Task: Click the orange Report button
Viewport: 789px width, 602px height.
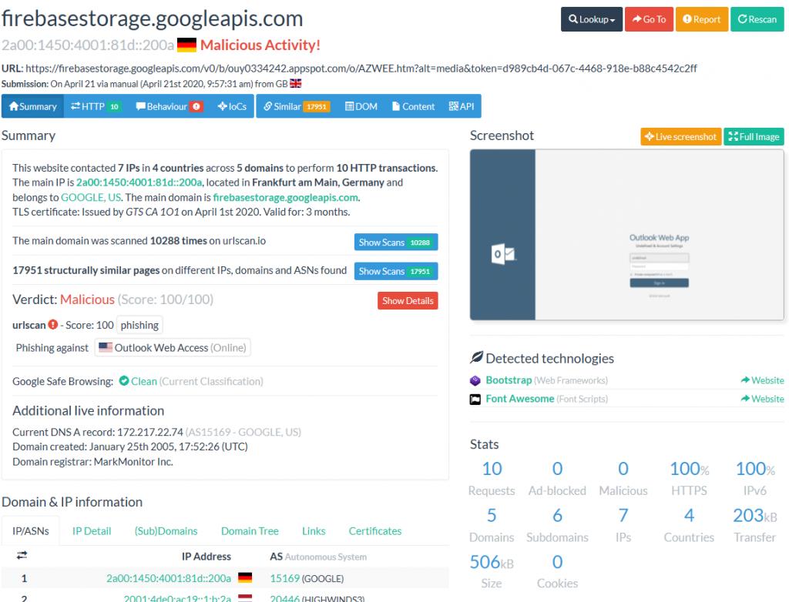Action: coord(701,19)
